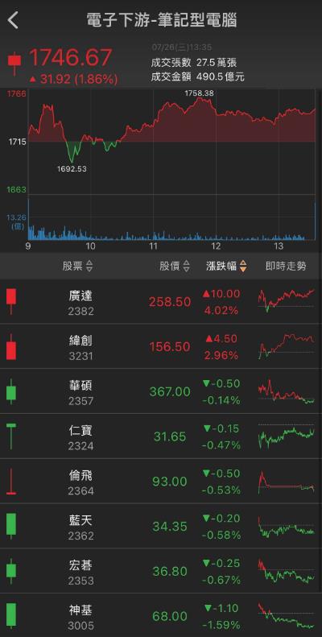Sort list by 股票 column
This screenshot has width=322, height=637.
(x=77, y=267)
